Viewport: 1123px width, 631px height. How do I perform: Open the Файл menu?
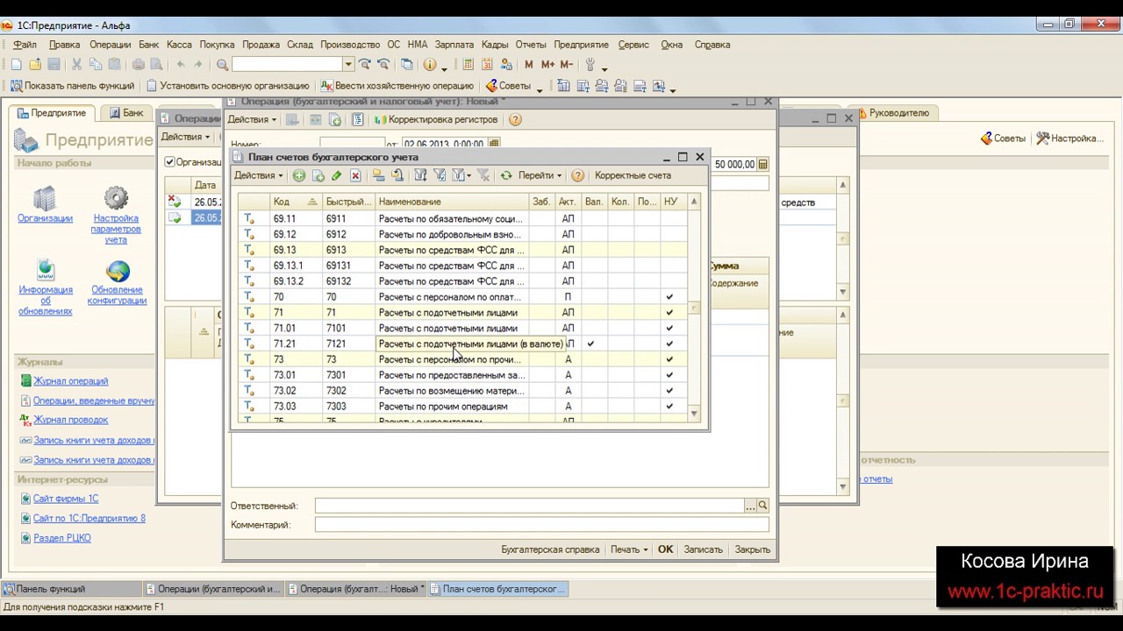pos(25,45)
